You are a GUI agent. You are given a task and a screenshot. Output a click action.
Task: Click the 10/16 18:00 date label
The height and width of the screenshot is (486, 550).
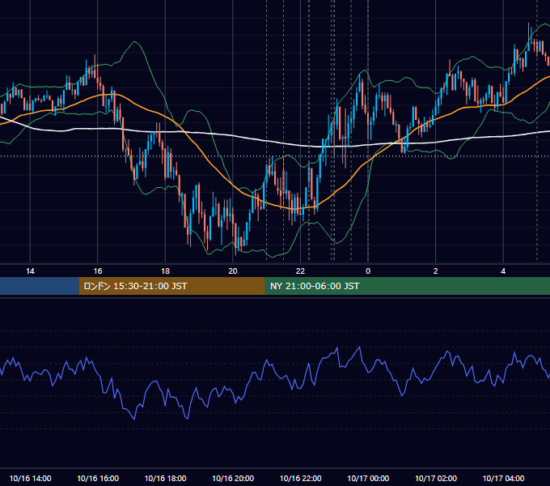(x=165, y=478)
